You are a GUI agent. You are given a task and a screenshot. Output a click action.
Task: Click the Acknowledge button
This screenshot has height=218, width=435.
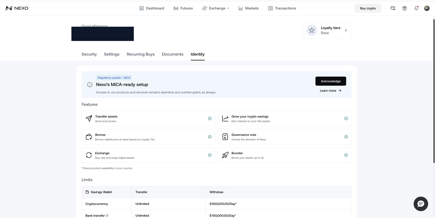(x=331, y=81)
